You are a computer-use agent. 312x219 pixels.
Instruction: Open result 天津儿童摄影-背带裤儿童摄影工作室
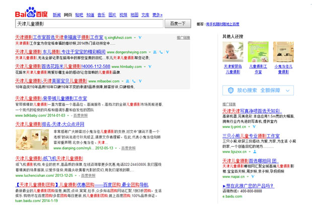[x=51, y=98]
